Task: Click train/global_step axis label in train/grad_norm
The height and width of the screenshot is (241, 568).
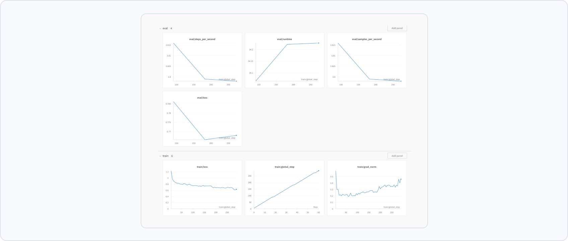Action: click(x=392, y=207)
